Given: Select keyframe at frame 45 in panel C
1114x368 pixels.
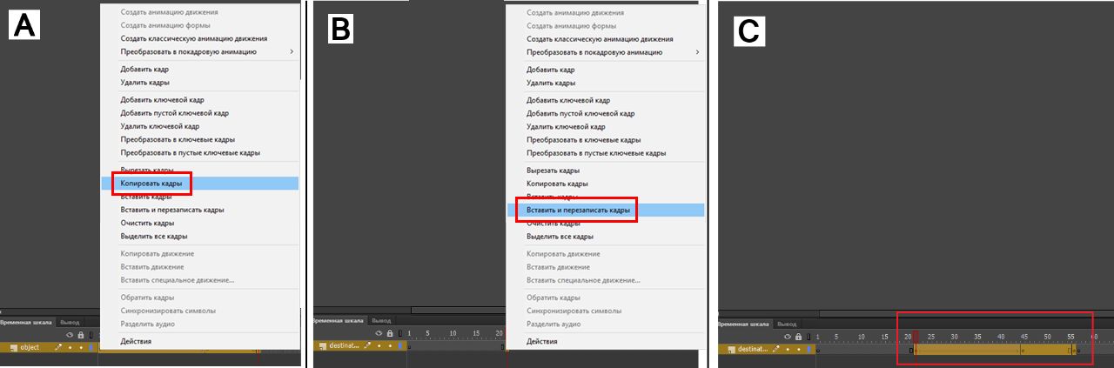Looking at the screenshot, I should pos(1023,350).
